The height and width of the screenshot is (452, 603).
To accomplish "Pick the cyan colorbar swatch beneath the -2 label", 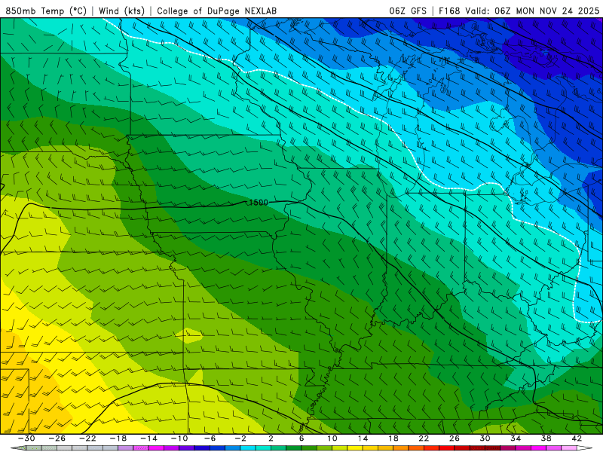I will coord(248,448).
